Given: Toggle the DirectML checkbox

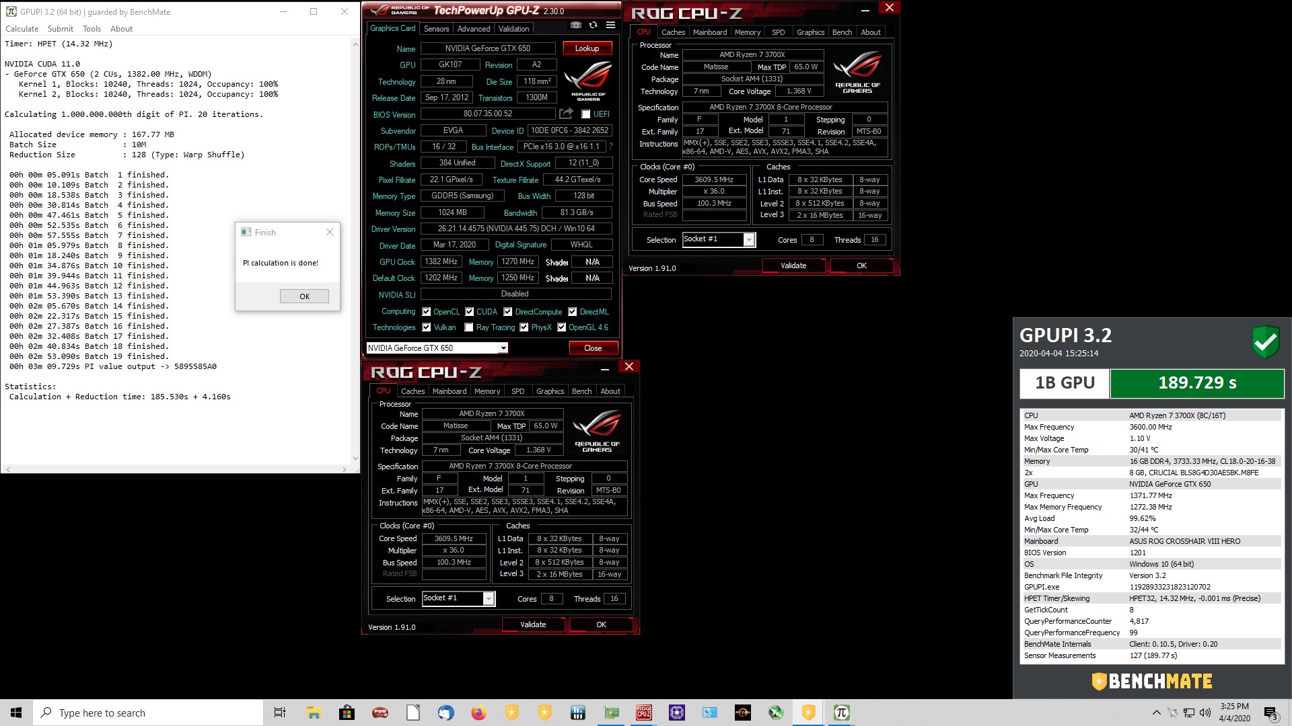Looking at the screenshot, I should (x=572, y=312).
